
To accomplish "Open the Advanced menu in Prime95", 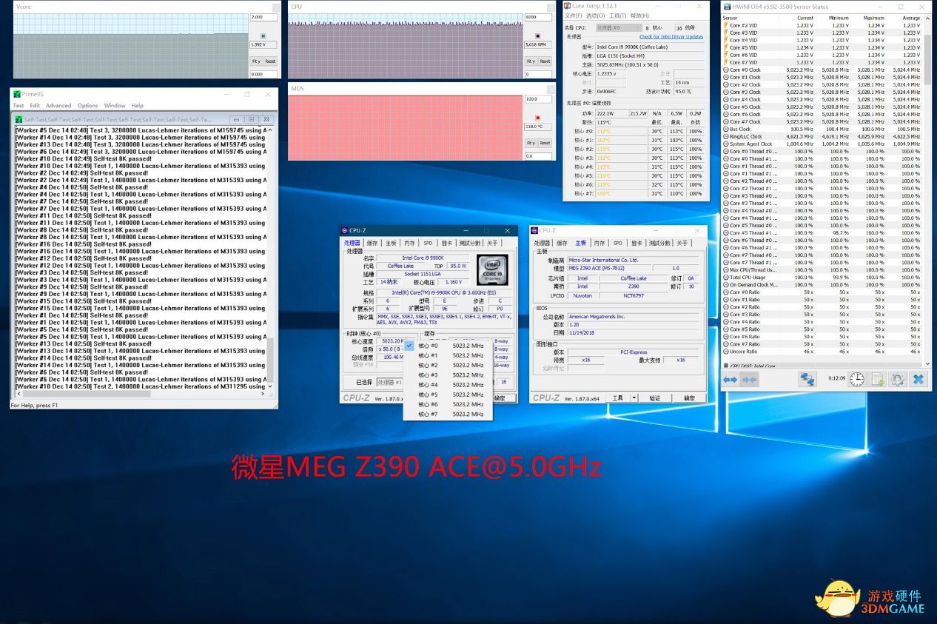I will [x=58, y=106].
